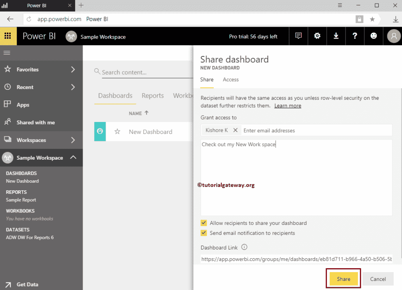Collapse the Sample Workspace section
Screen dimensions: 402x290
click(x=73, y=158)
